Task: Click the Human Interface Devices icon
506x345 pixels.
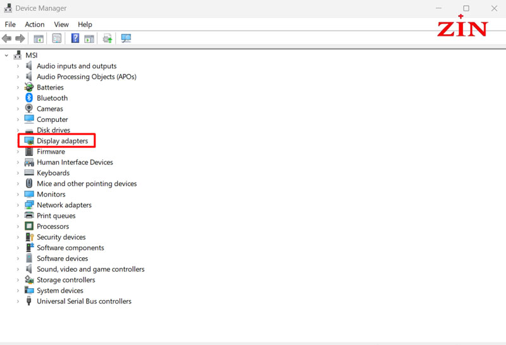Action: [29, 162]
